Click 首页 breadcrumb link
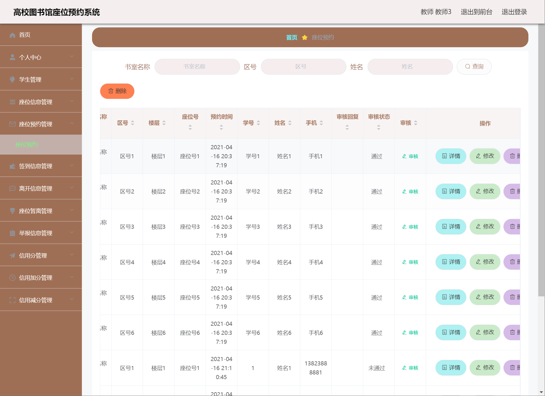The width and height of the screenshot is (545, 396). click(292, 37)
